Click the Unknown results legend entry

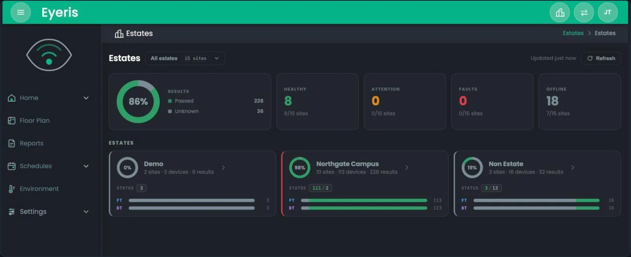click(215, 111)
